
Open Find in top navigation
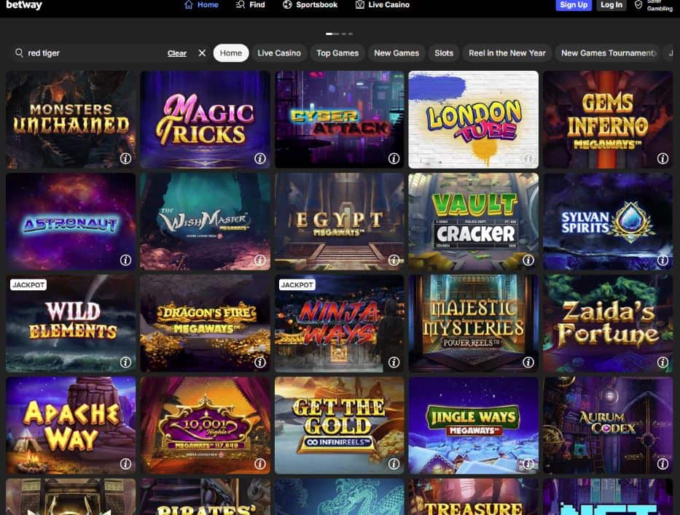point(251,5)
